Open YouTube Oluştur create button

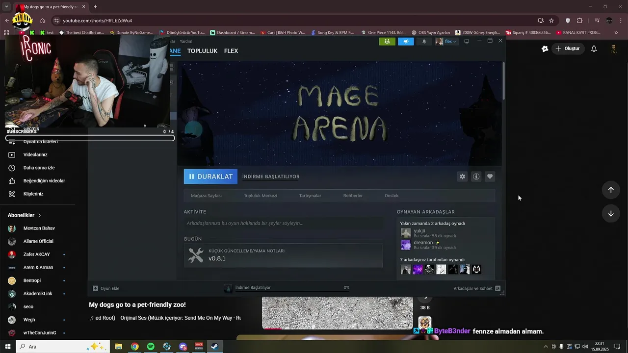coord(568,49)
